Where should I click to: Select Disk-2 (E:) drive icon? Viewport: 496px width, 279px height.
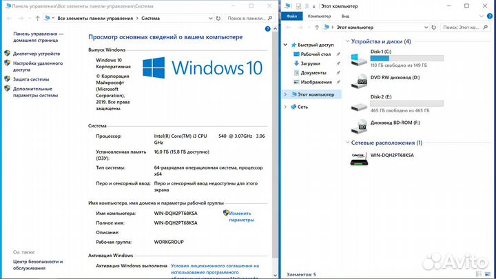coord(359,107)
